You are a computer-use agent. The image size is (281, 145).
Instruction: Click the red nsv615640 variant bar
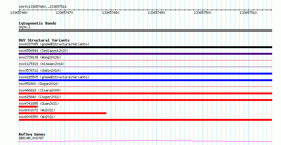click(145, 100)
